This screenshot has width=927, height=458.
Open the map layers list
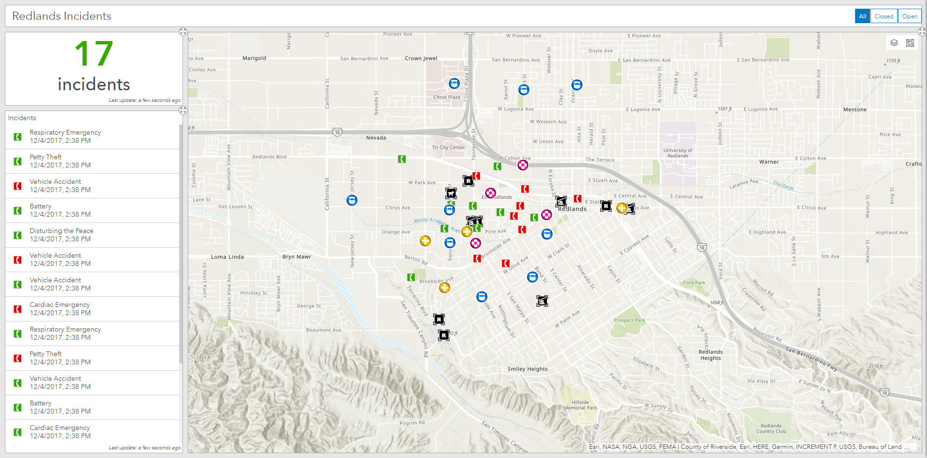click(x=894, y=42)
